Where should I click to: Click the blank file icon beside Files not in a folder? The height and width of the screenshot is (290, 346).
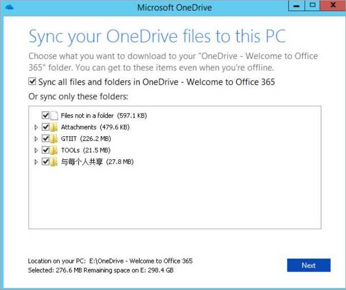pyautogui.click(x=54, y=116)
